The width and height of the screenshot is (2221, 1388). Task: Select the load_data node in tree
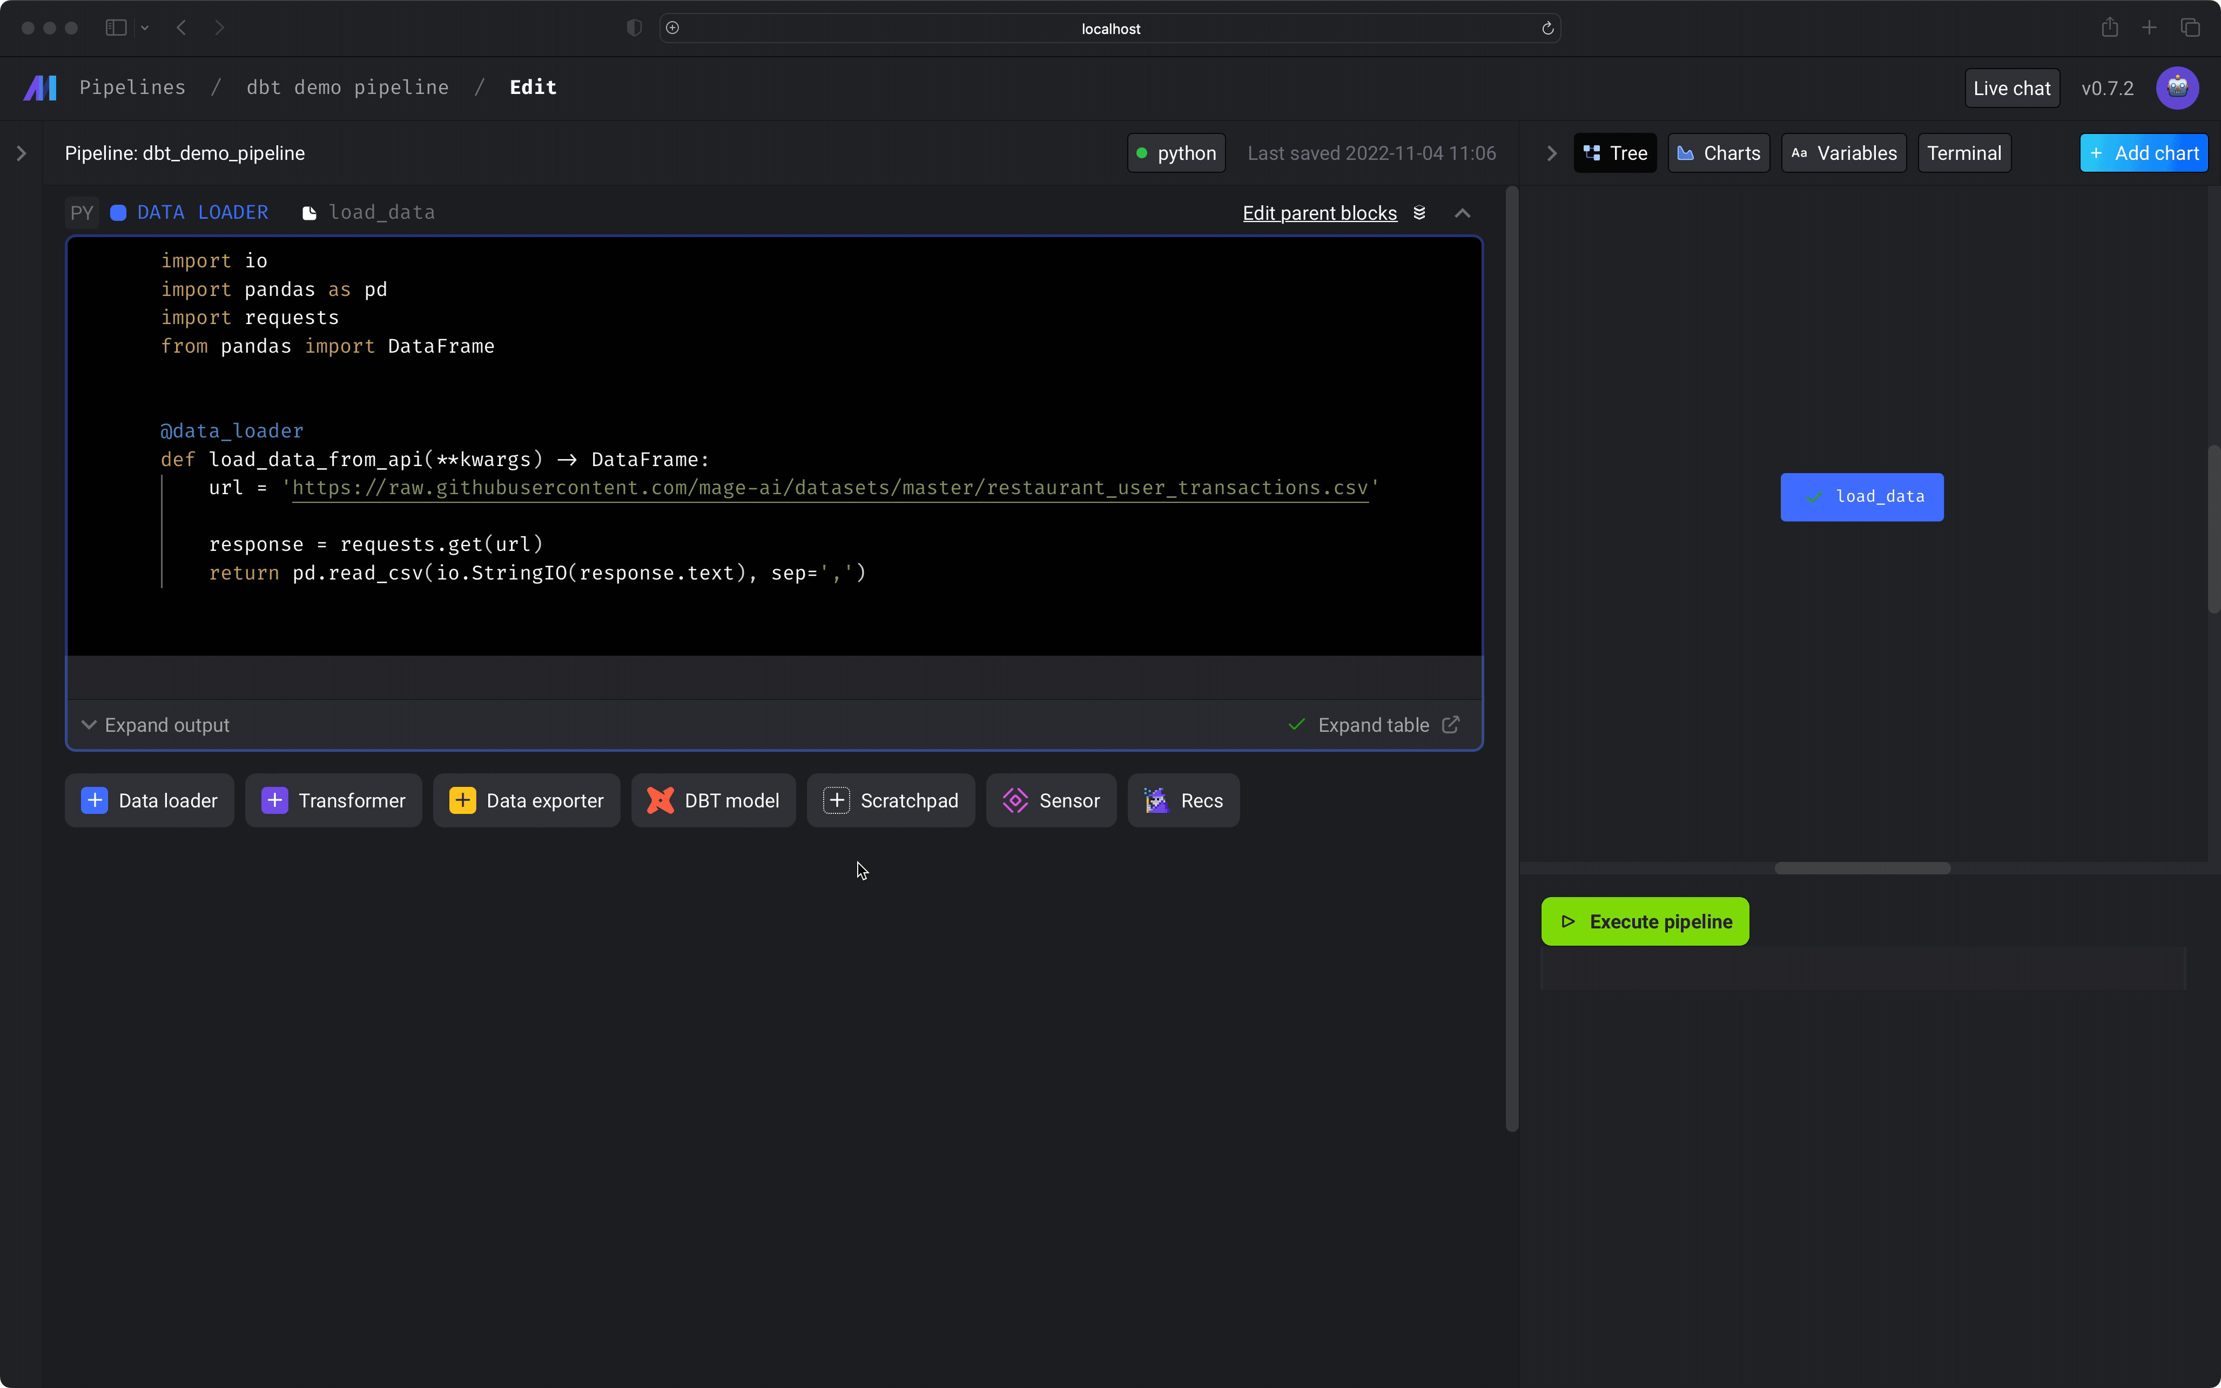click(x=1861, y=497)
